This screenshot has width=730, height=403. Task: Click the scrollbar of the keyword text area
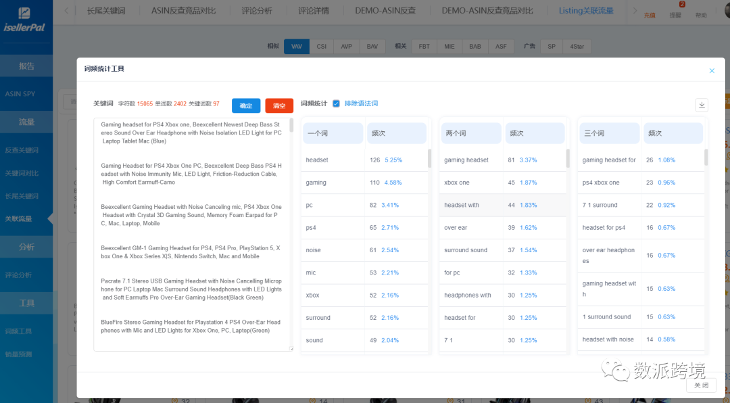coord(291,126)
